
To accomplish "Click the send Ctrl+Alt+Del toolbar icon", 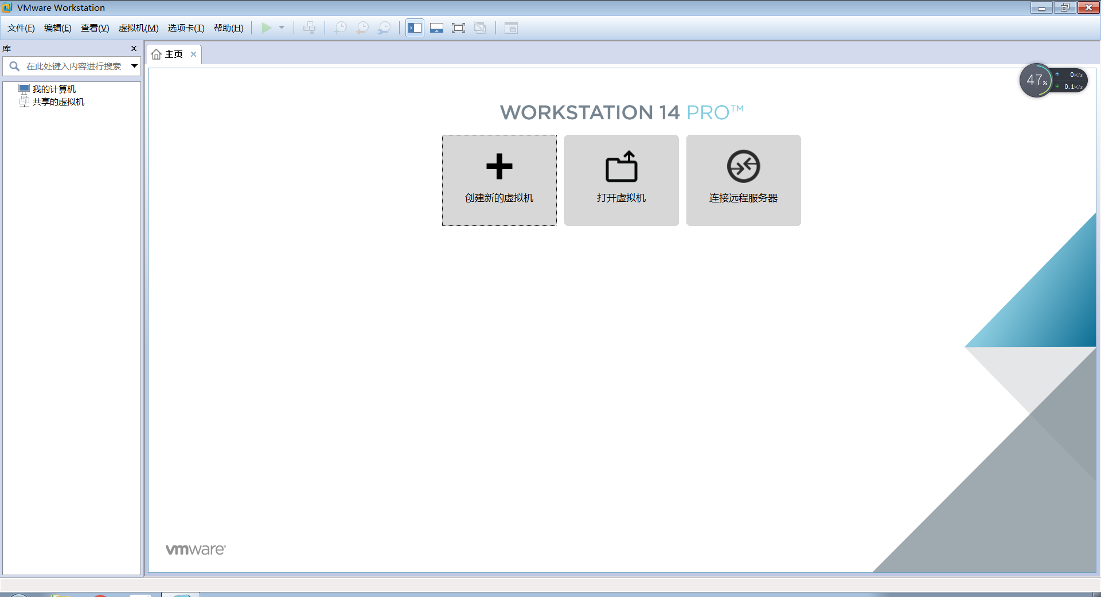I will [x=309, y=28].
